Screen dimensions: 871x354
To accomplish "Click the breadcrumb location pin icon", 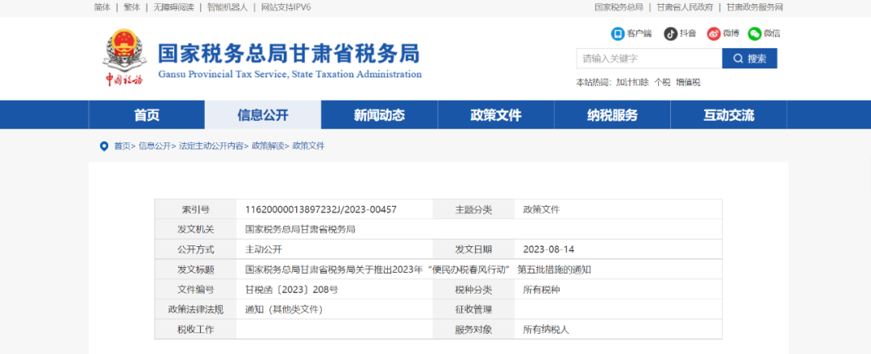I will (x=104, y=146).
